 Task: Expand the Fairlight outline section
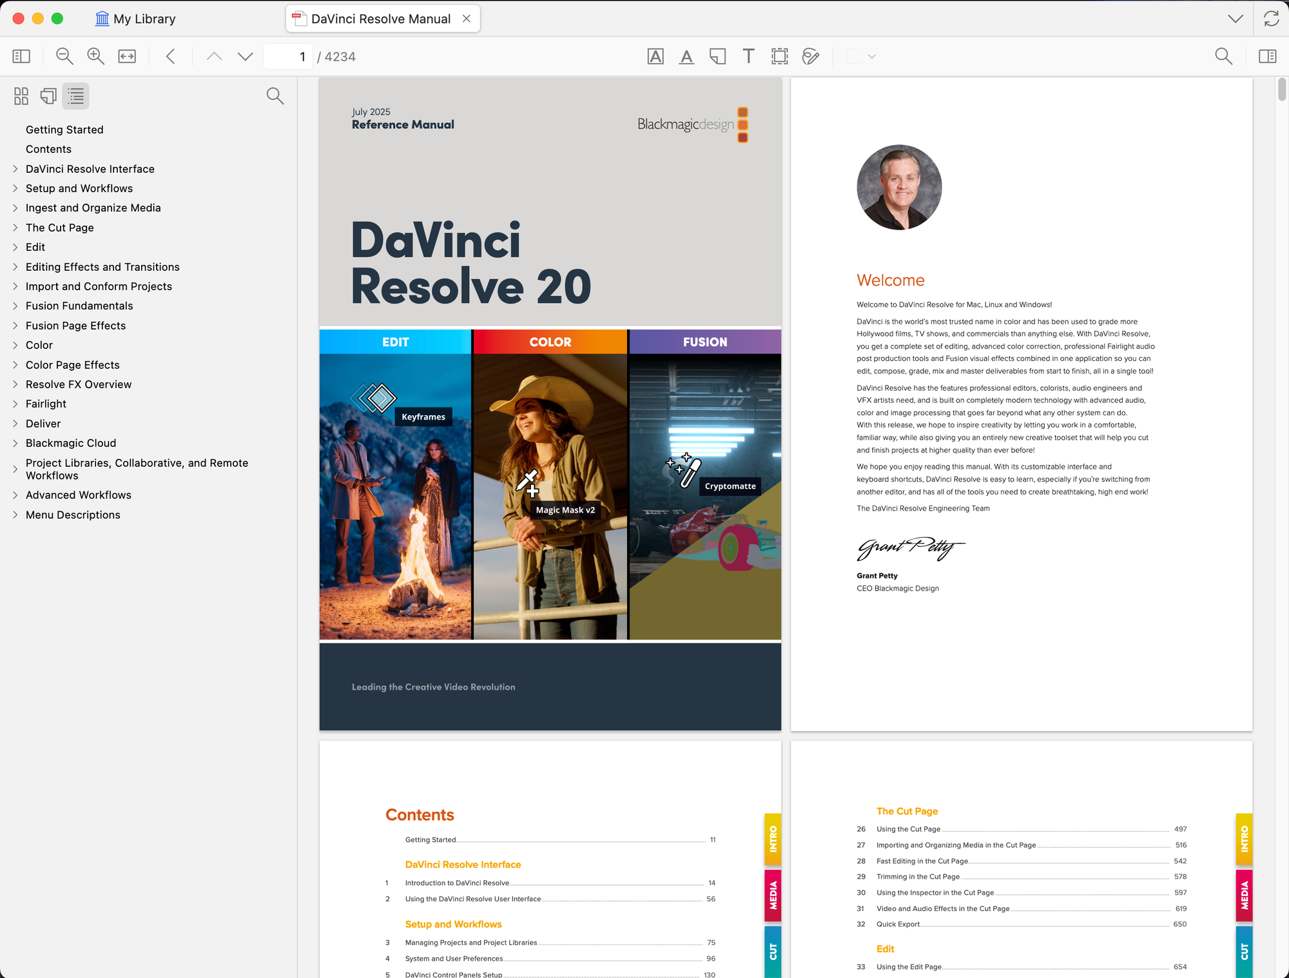point(15,404)
